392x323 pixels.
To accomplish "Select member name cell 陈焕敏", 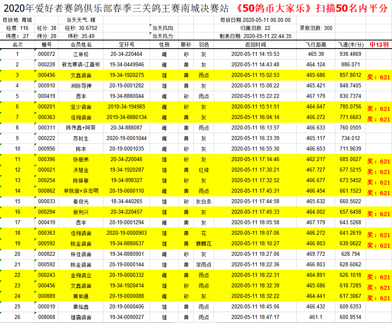I will [81, 181].
